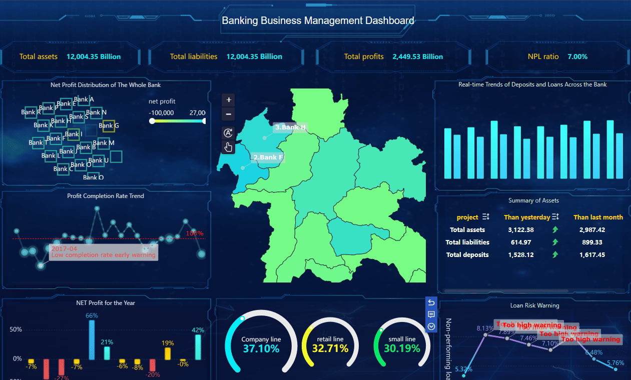
Task: Select the Bank N square marker
Action: (x=96, y=113)
